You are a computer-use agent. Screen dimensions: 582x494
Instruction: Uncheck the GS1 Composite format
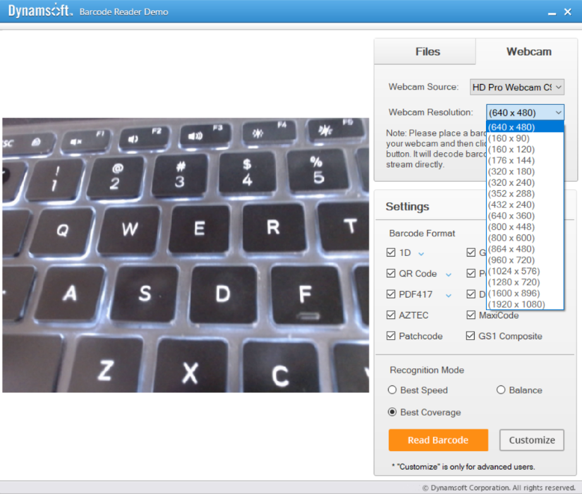point(471,336)
